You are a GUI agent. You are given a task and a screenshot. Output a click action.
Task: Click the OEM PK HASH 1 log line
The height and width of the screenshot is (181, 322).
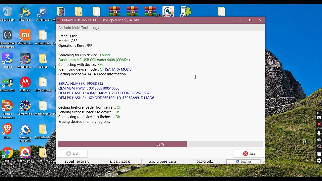point(104,93)
